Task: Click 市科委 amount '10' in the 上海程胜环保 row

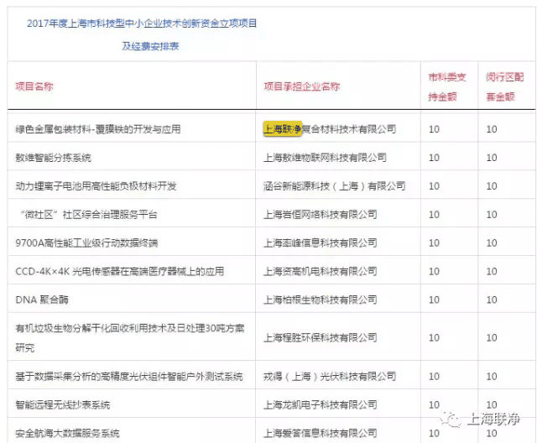Action: tap(434, 337)
